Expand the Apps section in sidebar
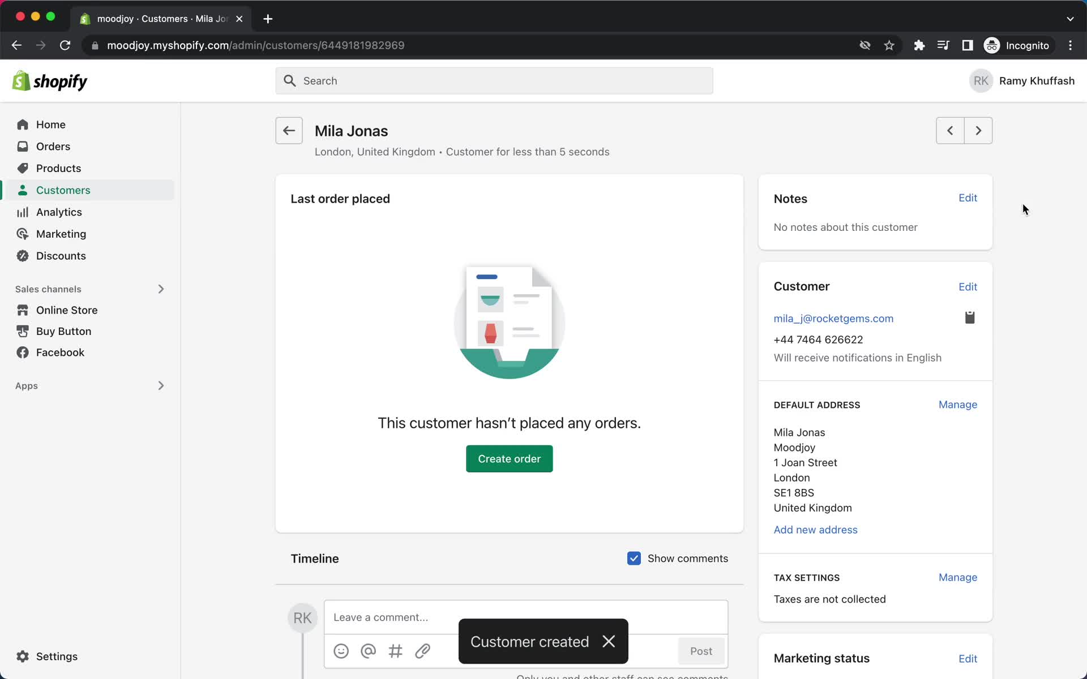1087x679 pixels. pyautogui.click(x=160, y=384)
